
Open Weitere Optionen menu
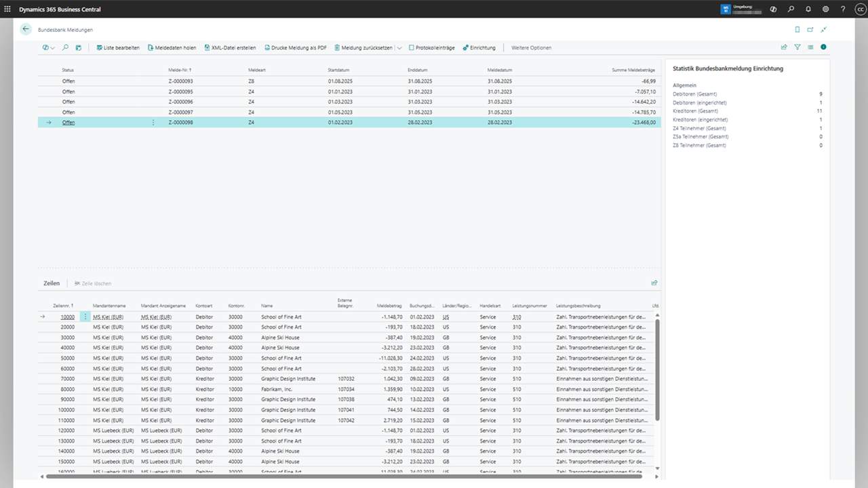click(x=531, y=48)
